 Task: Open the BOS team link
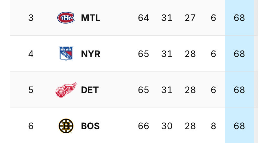[x=90, y=126]
